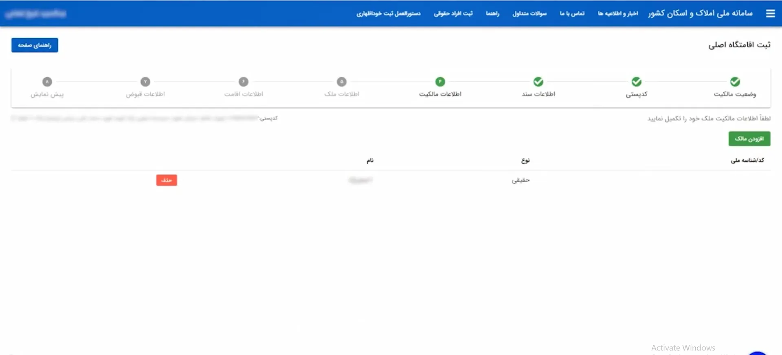This screenshot has width=782, height=355.
Task: Click the کدپستی label above the table
Action: click(x=269, y=118)
